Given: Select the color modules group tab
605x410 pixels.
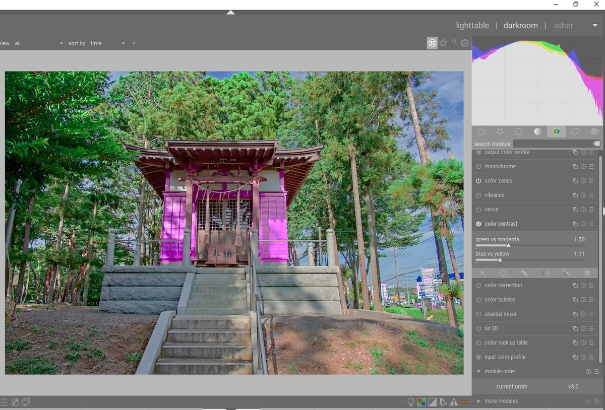Looking at the screenshot, I should tap(556, 131).
